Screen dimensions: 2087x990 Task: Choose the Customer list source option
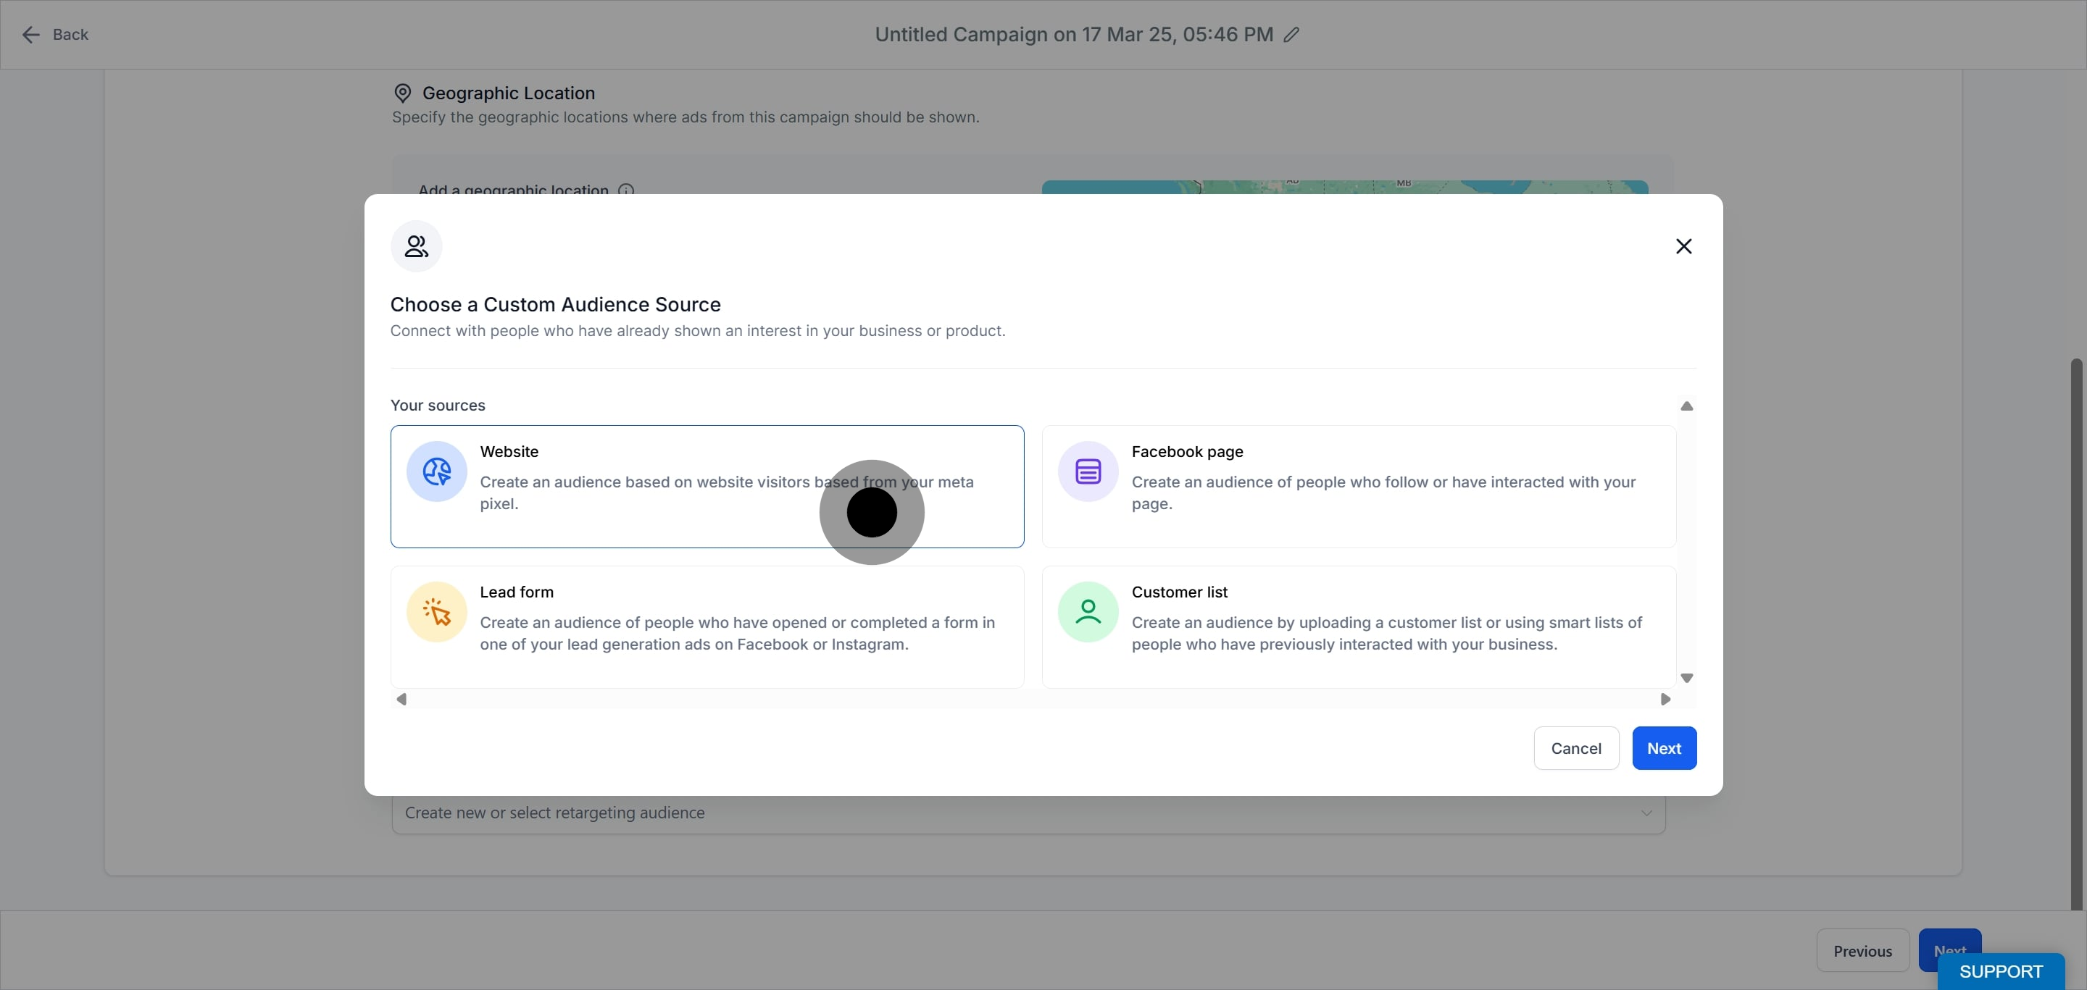coord(1359,626)
